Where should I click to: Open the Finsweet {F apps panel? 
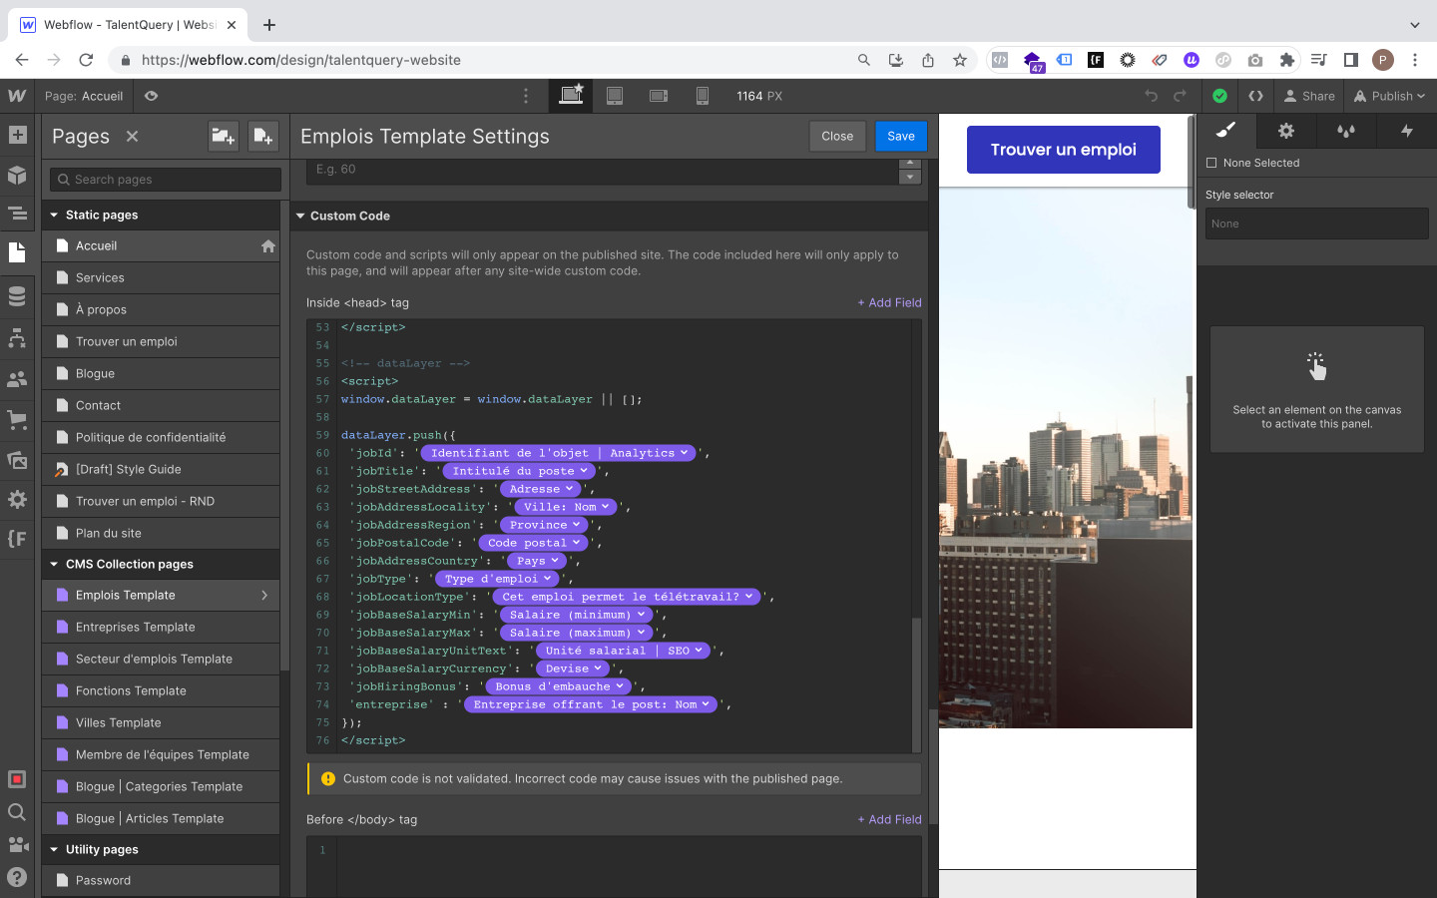[17, 539]
